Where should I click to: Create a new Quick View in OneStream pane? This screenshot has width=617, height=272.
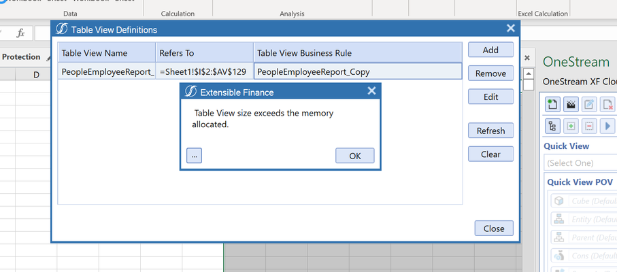click(x=552, y=104)
